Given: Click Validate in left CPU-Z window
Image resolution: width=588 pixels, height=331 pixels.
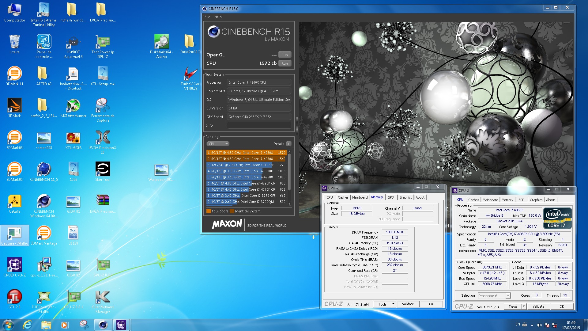Looking at the screenshot, I should tap(408, 304).
